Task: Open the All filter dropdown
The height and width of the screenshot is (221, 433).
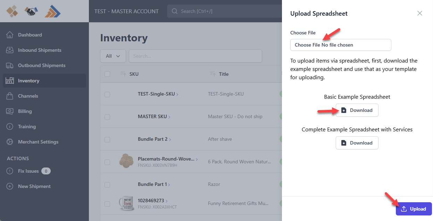Action: (113, 56)
